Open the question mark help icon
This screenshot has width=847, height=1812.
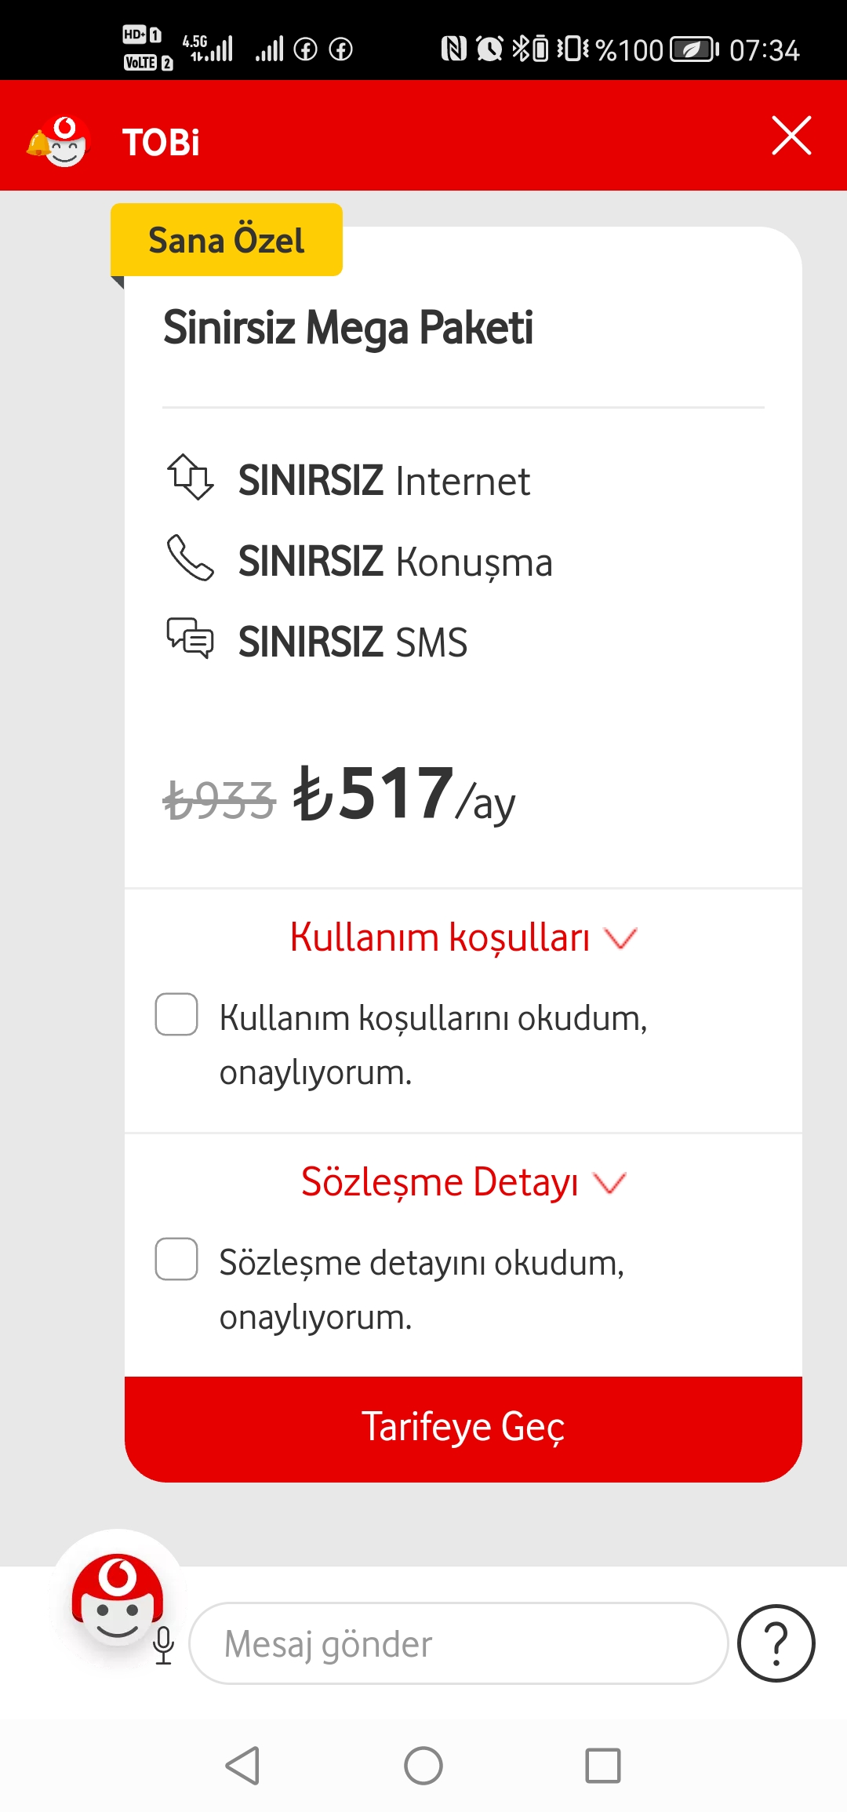tap(776, 1643)
